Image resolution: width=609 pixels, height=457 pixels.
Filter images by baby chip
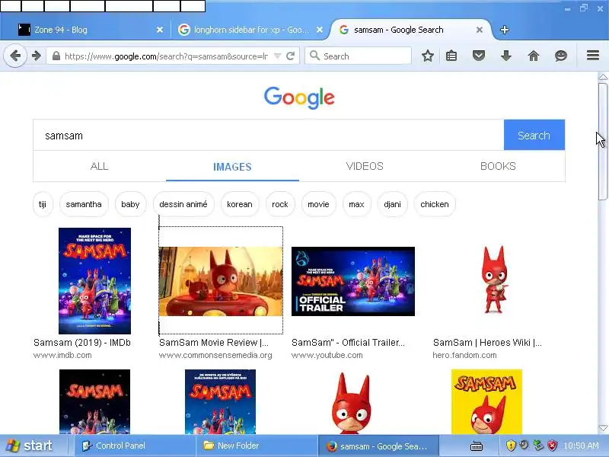130,204
